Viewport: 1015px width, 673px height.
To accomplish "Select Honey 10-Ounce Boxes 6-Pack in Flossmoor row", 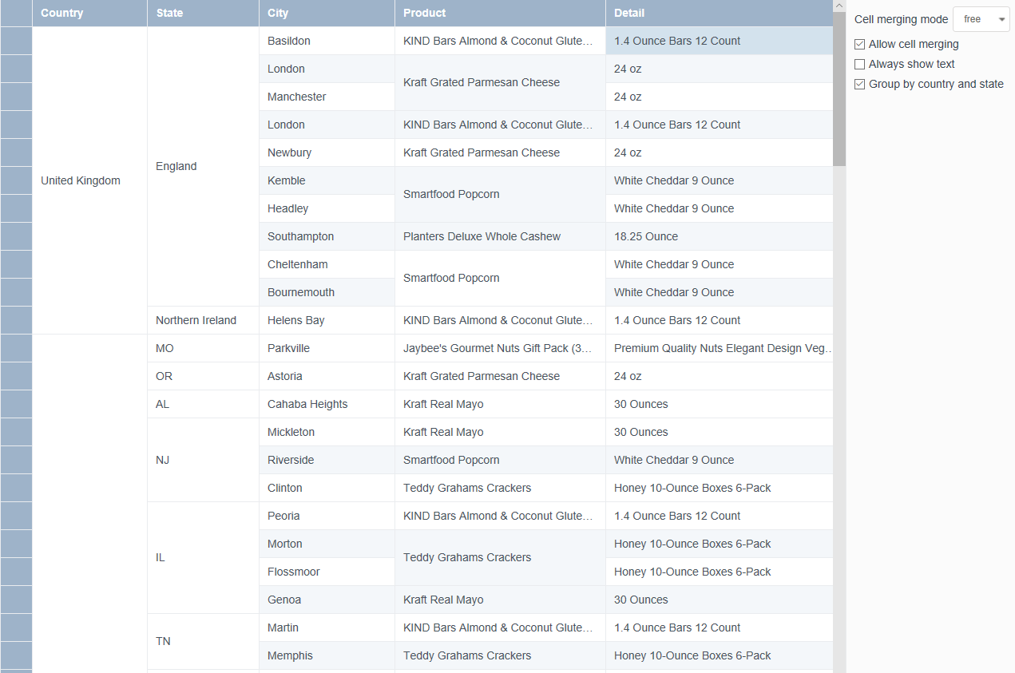I will (719, 572).
